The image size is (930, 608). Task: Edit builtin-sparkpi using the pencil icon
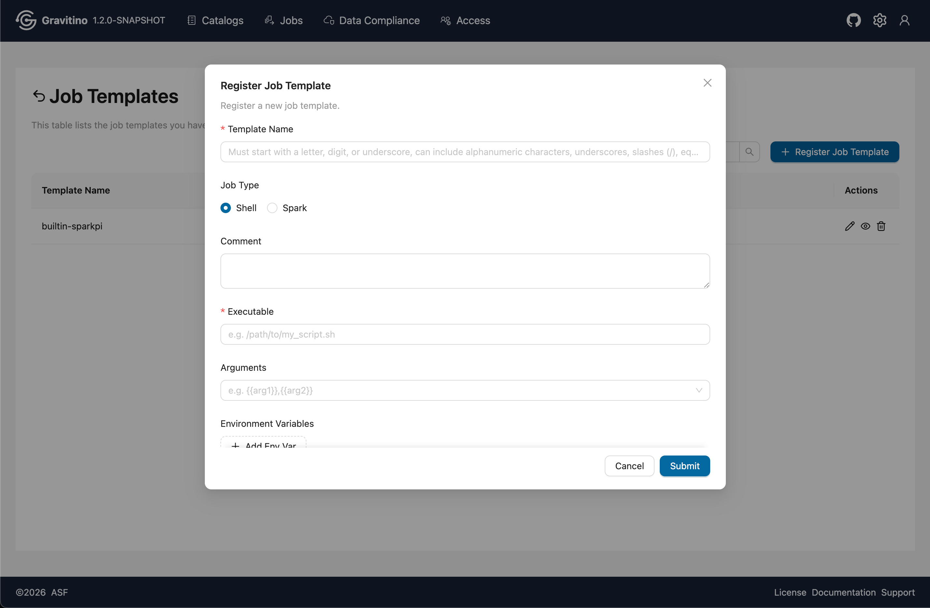(x=850, y=226)
